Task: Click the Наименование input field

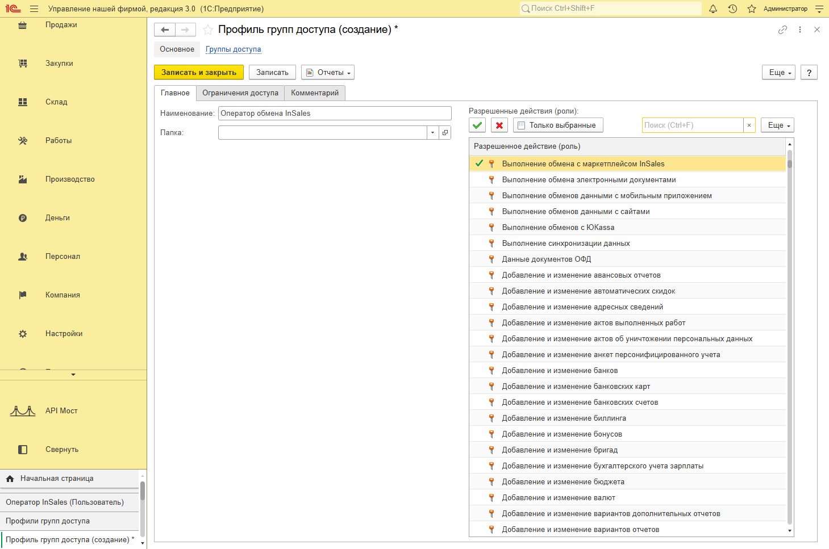Action: click(335, 114)
